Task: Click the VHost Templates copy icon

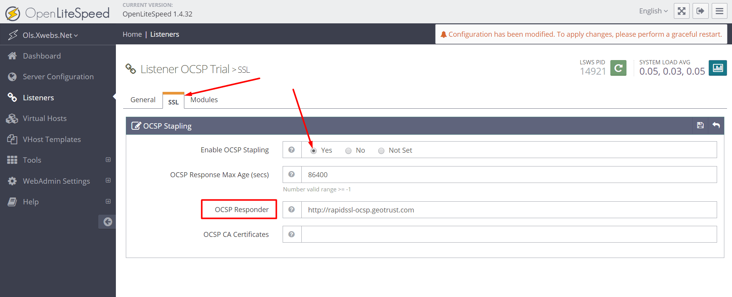Action: pos(12,139)
